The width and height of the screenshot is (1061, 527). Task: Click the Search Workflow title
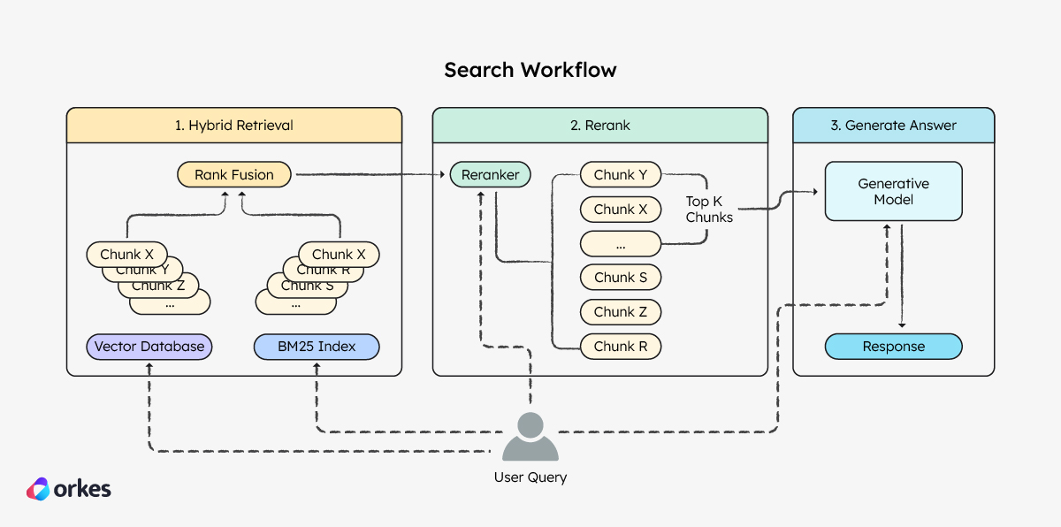tap(530, 70)
